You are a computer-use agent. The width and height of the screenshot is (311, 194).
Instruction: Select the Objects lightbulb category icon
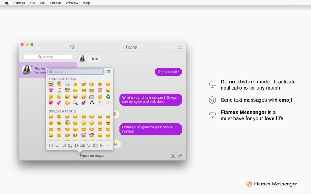coord(89,146)
